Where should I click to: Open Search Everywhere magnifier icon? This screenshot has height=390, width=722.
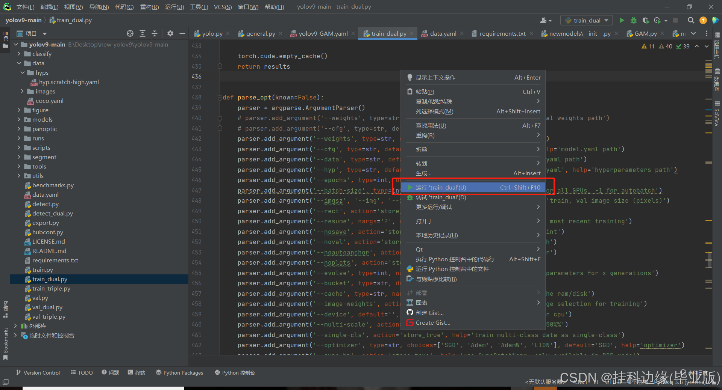coord(691,20)
